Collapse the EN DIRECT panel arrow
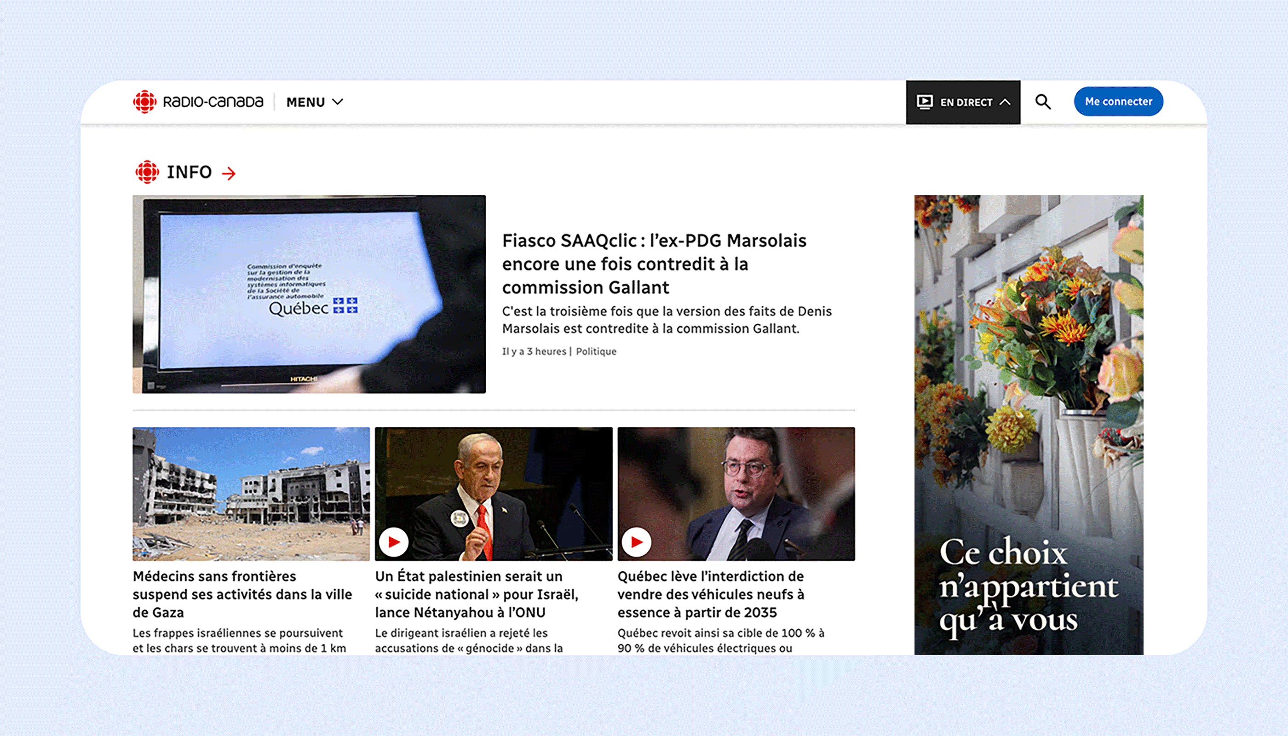This screenshot has height=736, width=1288. (x=1005, y=102)
